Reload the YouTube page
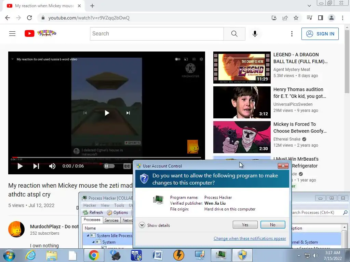The width and height of the screenshot is (350, 262). (29, 18)
